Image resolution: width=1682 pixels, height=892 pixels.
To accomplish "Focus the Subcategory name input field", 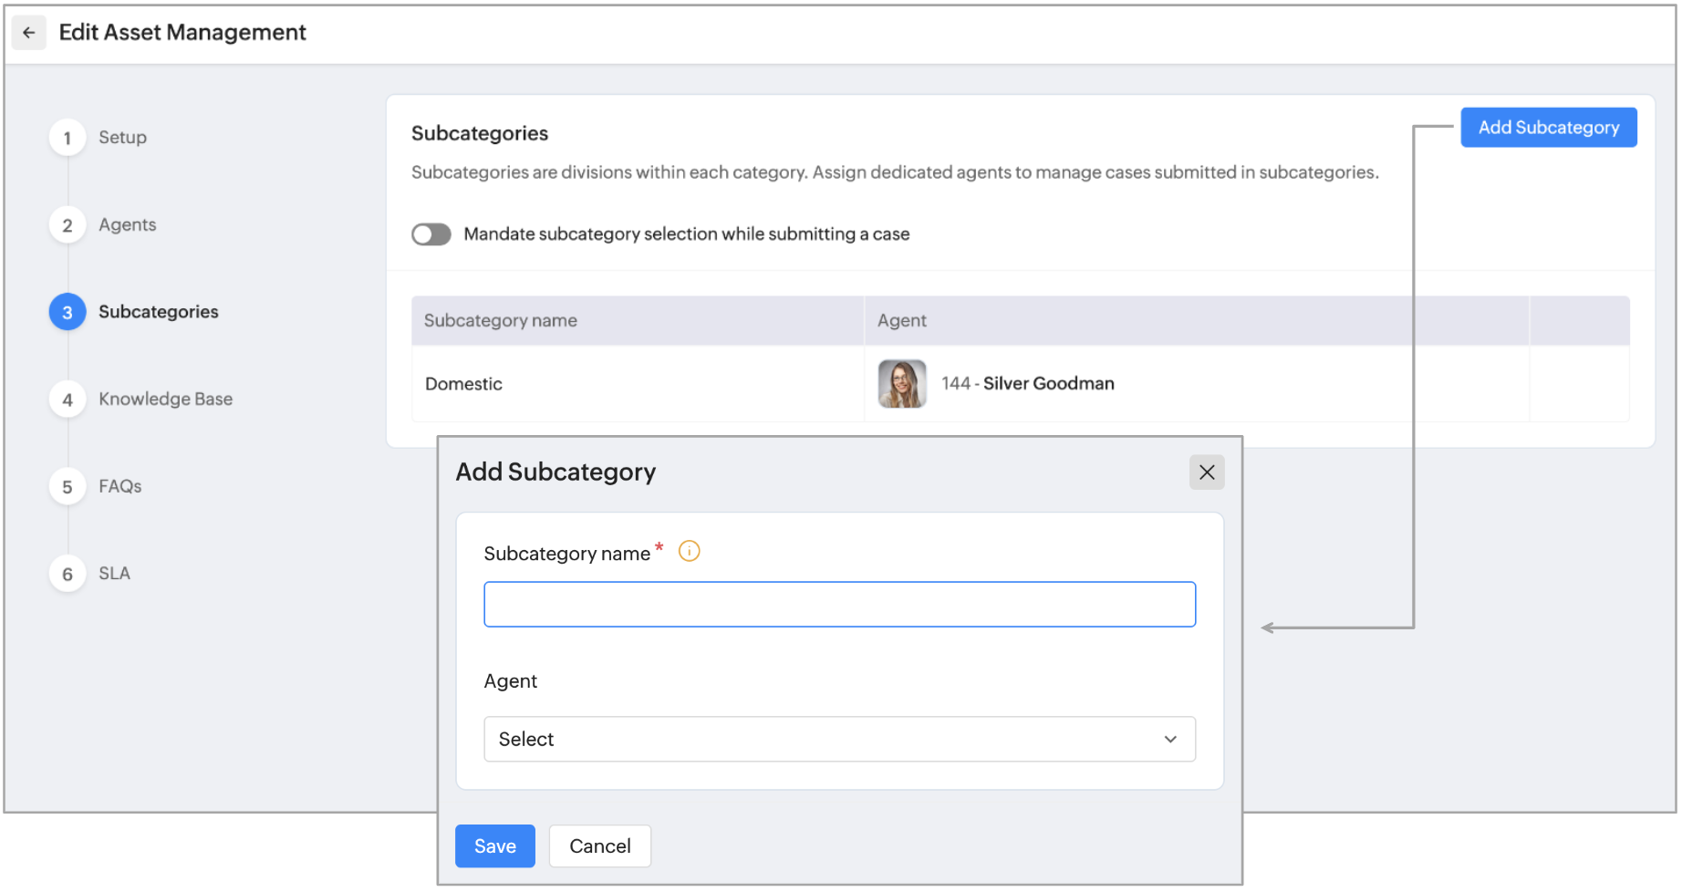I will click(839, 605).
